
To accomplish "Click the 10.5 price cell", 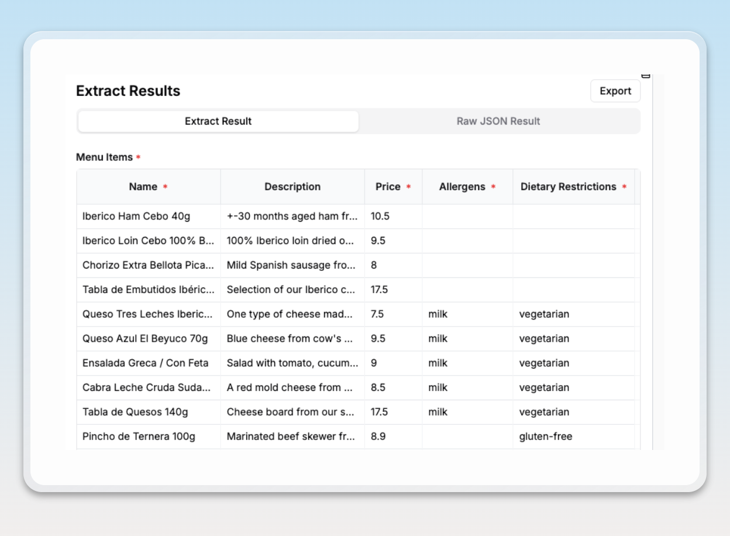I will pyautogui.click(x=380, y=217).
